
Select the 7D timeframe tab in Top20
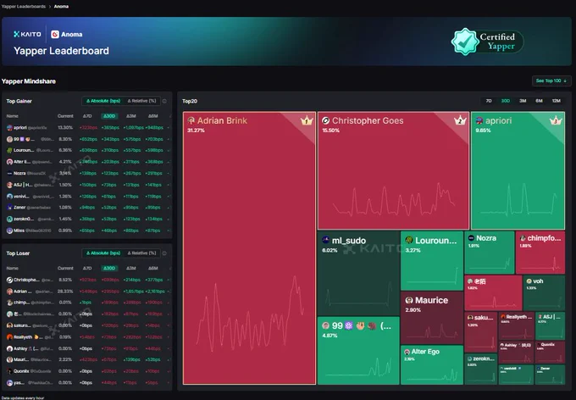[x=489, y=101]
